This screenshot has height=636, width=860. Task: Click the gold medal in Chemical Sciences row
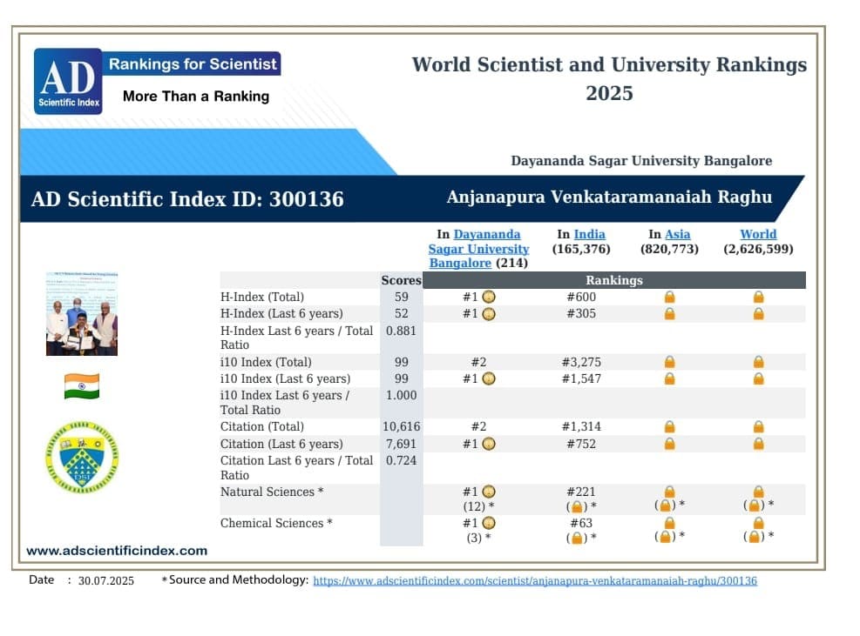click(489, 524)
